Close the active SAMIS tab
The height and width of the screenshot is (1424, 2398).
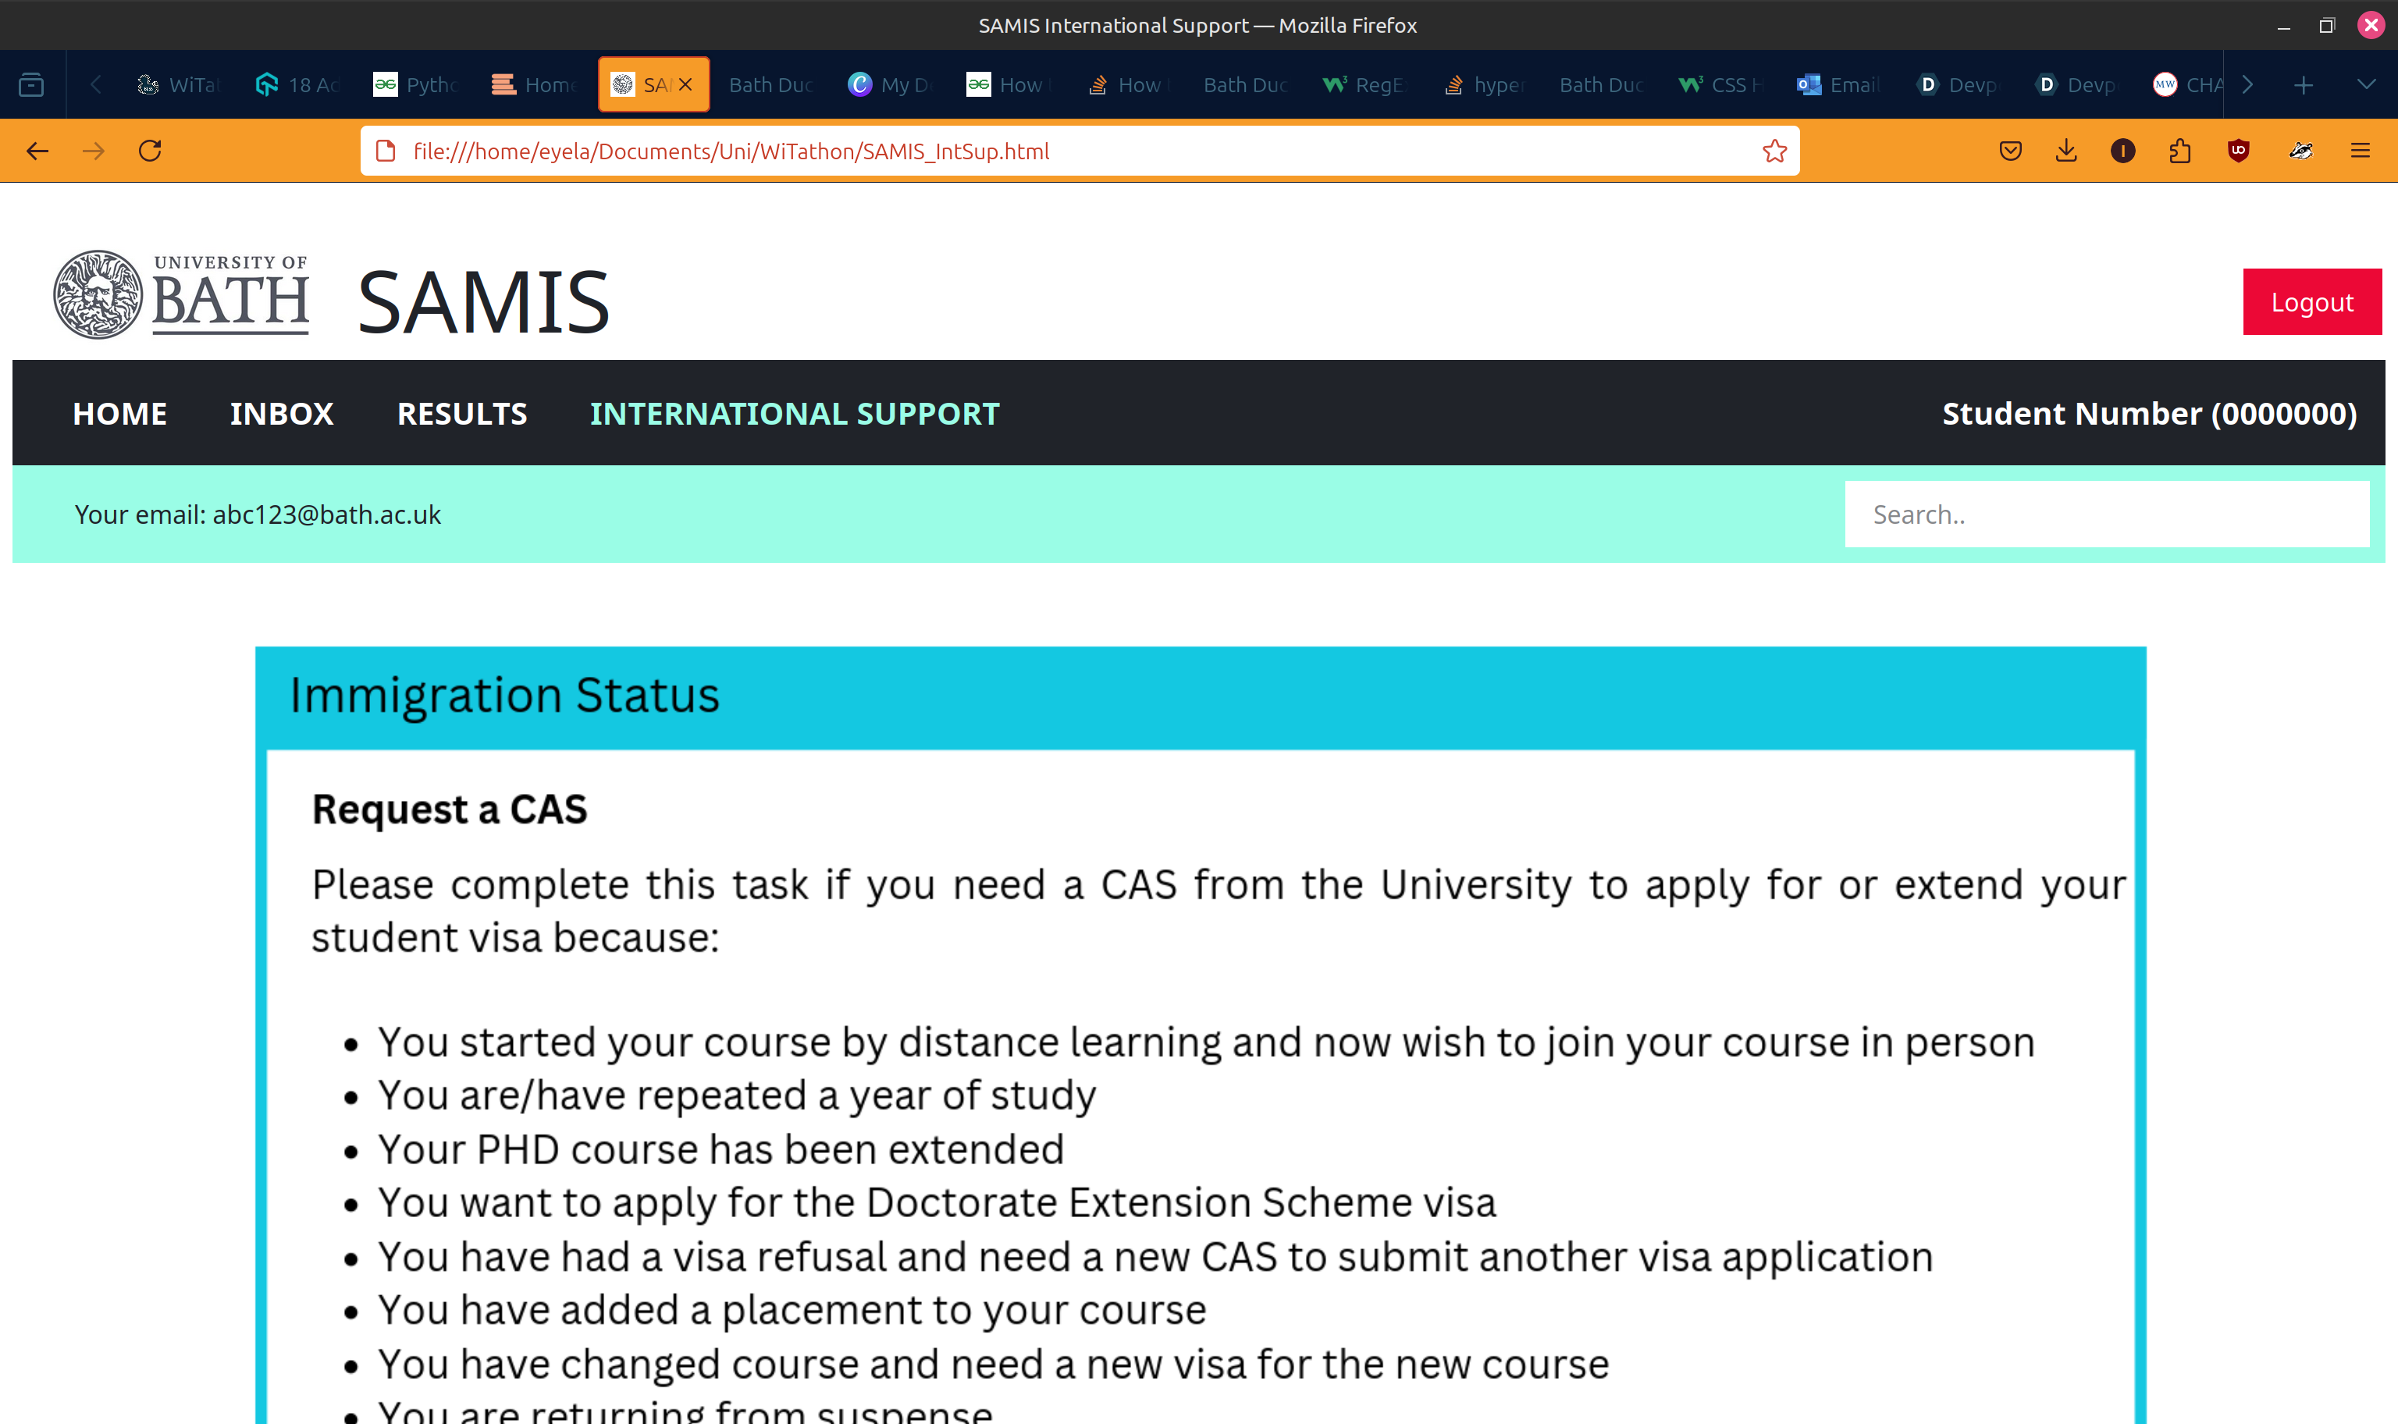[x=686, y=84]
